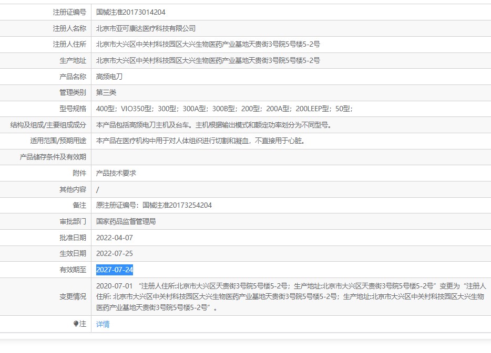Click the 附件 label

[79, 173]
